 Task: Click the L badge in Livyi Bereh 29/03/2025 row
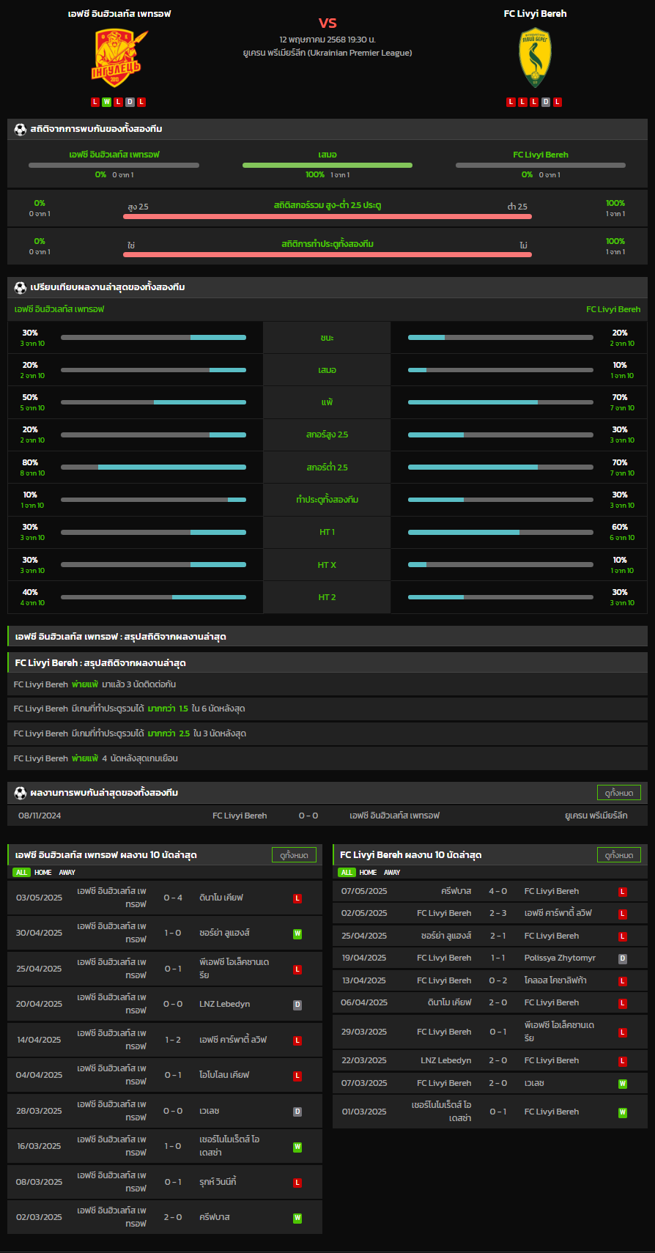click(x=623, y=1032)
